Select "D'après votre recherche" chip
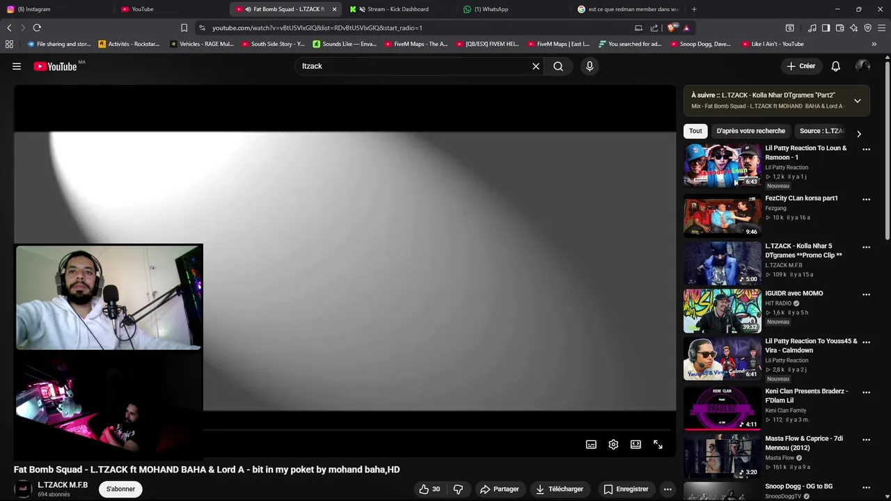 pos(750,131)
